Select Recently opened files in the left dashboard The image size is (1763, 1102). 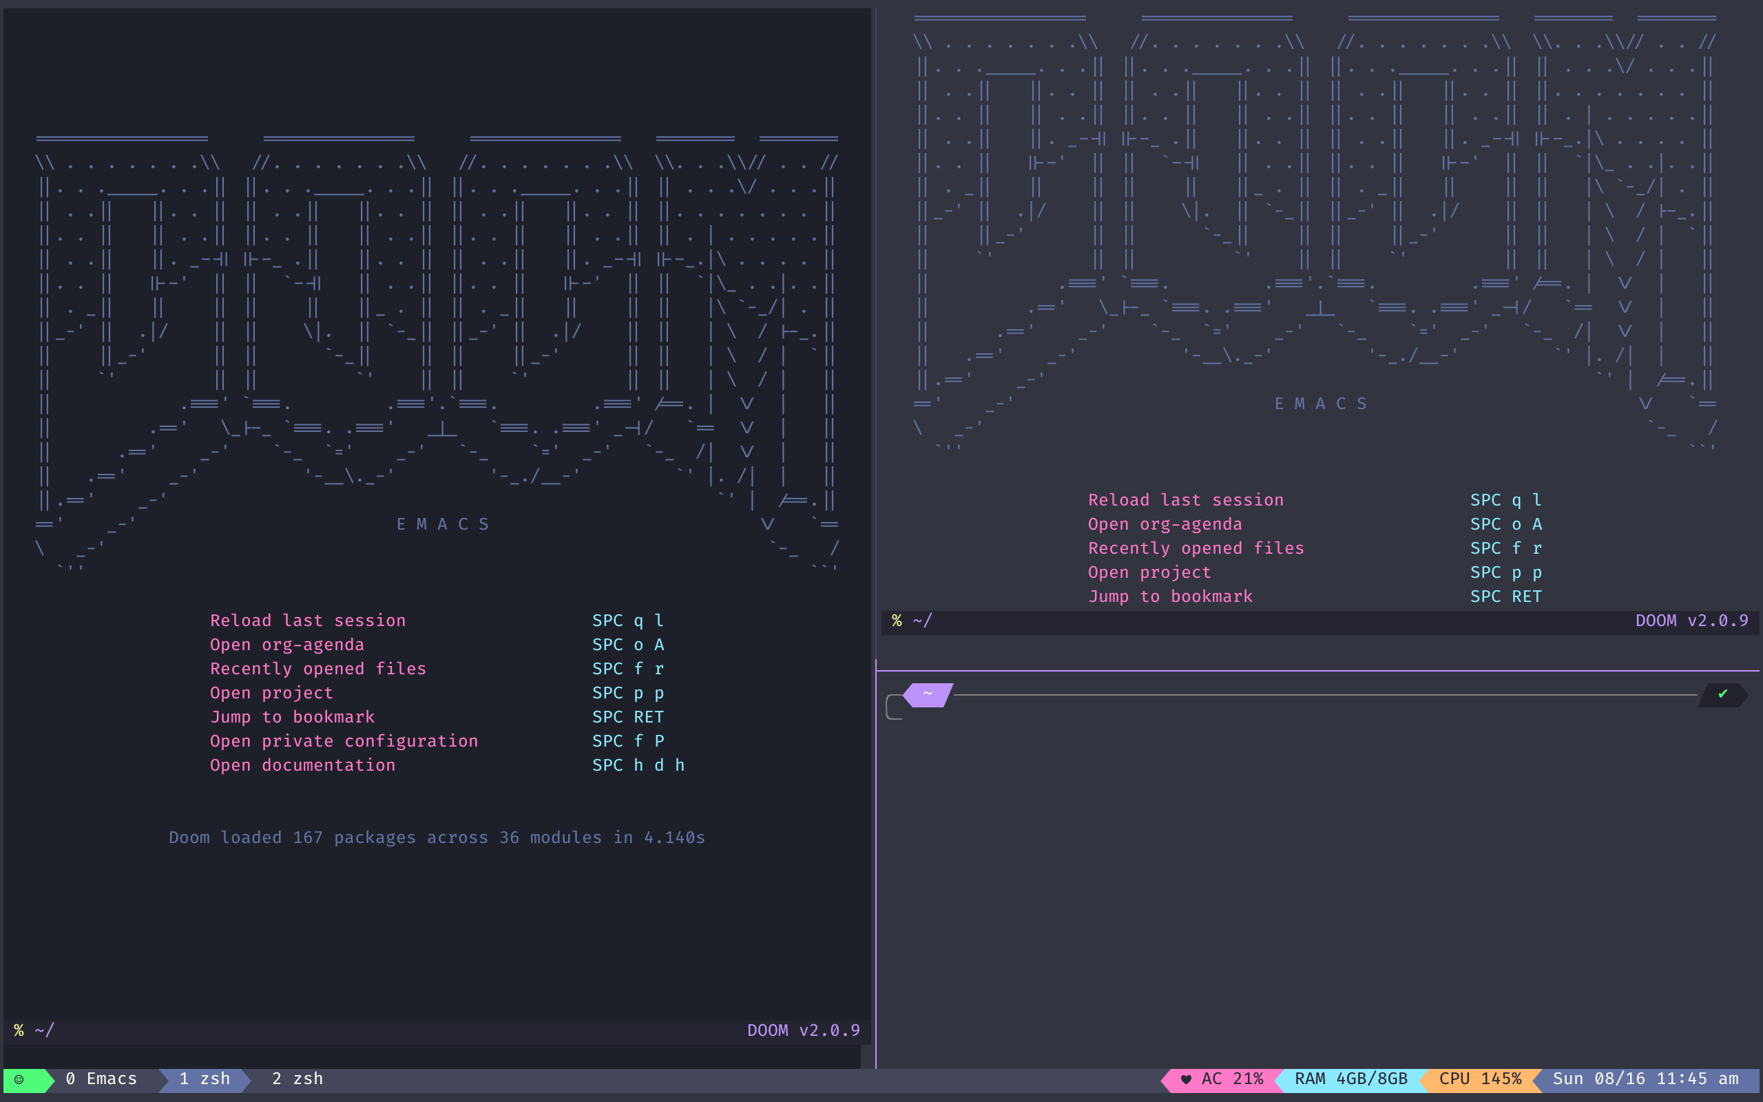318,668
